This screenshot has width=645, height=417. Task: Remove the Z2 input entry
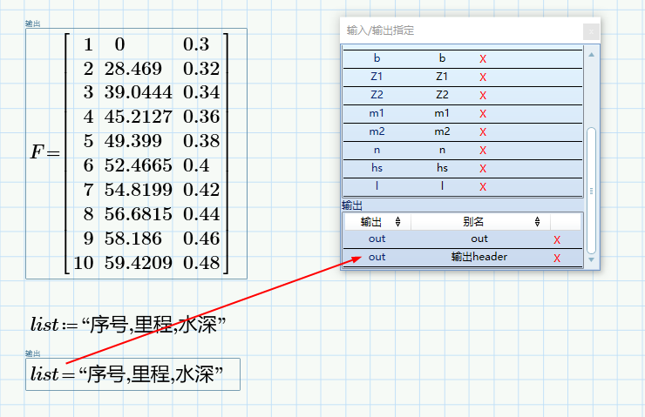click(x=483, y=96)
